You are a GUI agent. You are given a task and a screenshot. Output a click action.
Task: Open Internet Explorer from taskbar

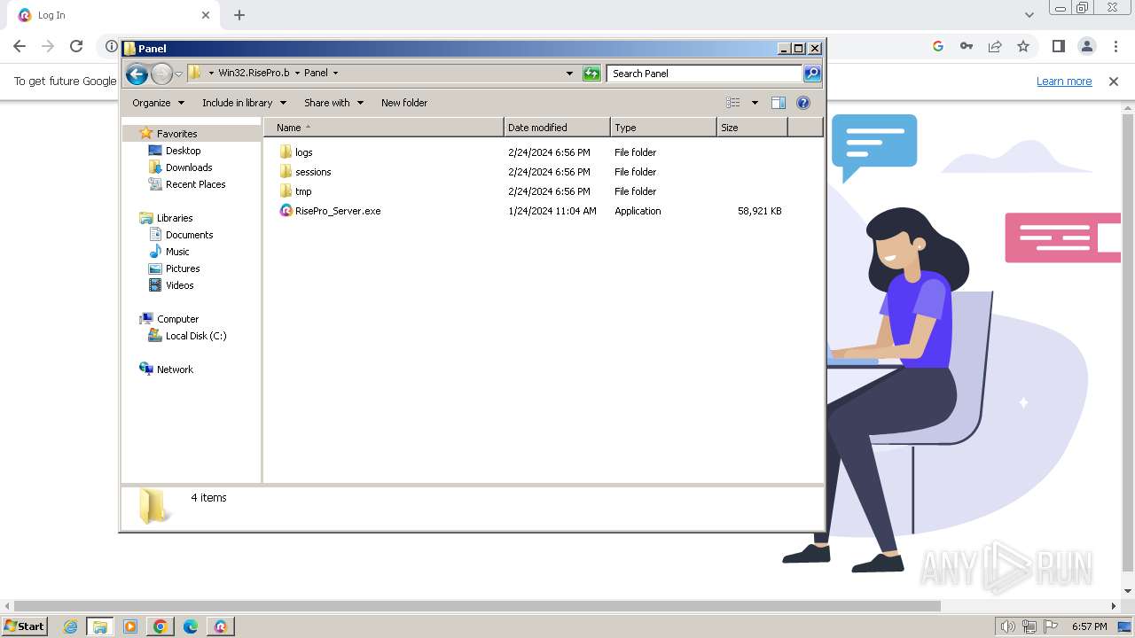coord(71,626)
